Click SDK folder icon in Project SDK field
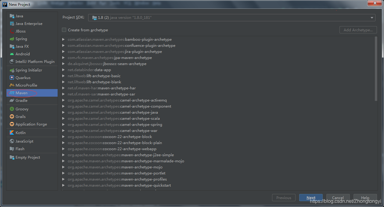The width and height of the screenshot is (384, 207). (94, 18)
